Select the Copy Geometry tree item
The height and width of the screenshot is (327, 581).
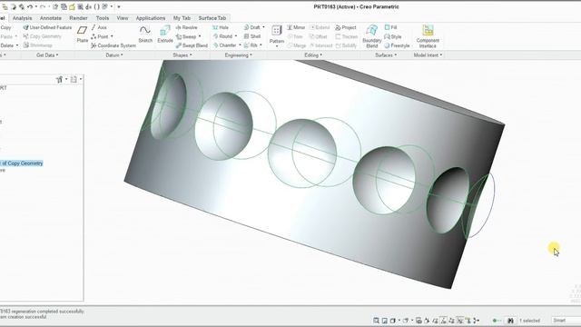coord(22,163)
